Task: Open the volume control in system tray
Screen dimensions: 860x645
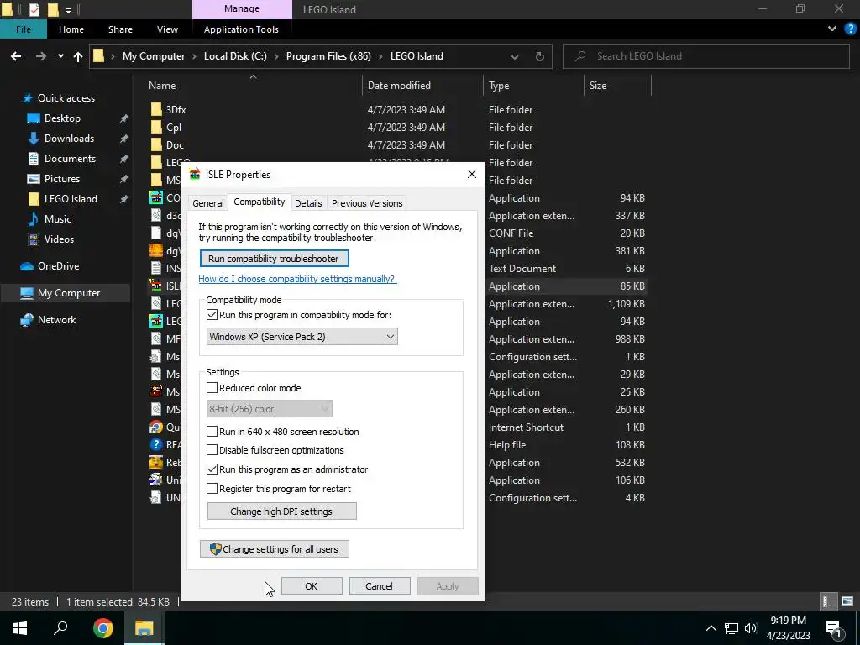Action: [x=751, y=628]
